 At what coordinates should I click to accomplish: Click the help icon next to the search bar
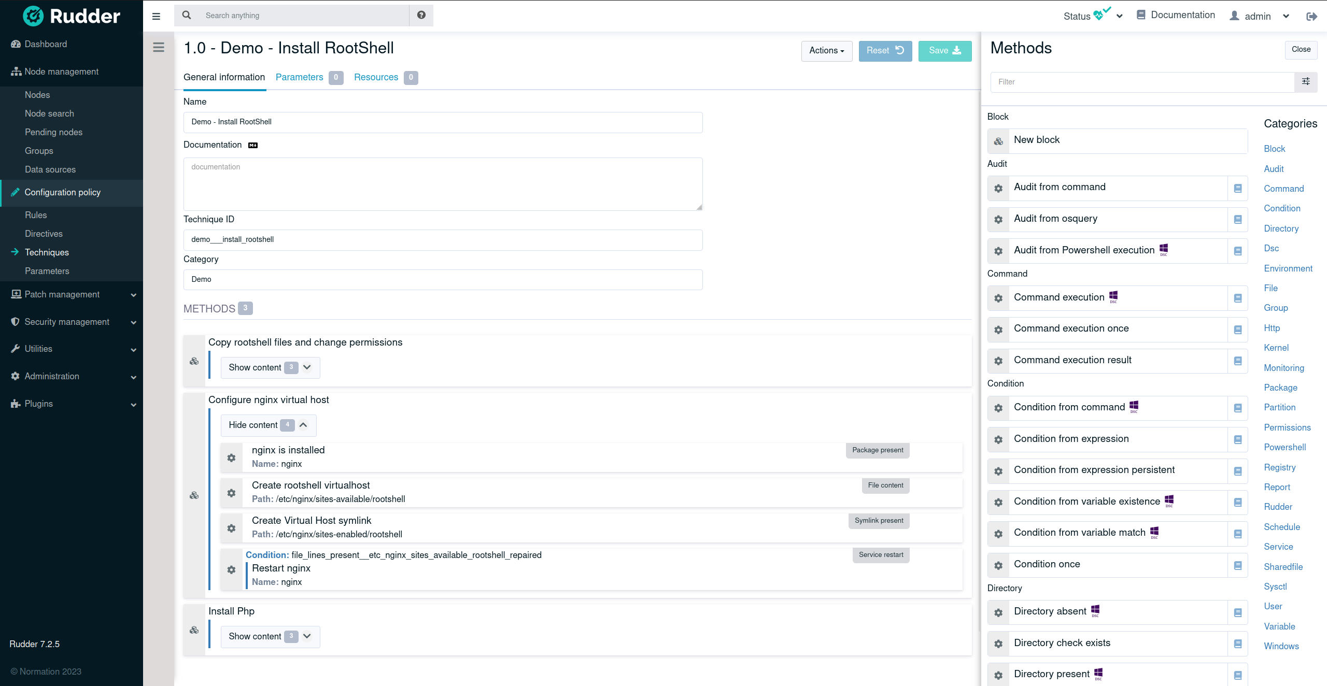click(421, 15)
